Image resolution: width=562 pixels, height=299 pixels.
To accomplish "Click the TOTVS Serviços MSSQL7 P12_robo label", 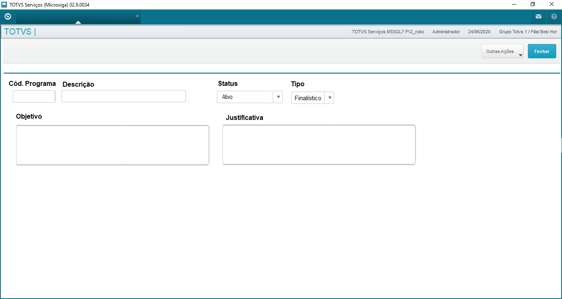I will pos(388,32).
